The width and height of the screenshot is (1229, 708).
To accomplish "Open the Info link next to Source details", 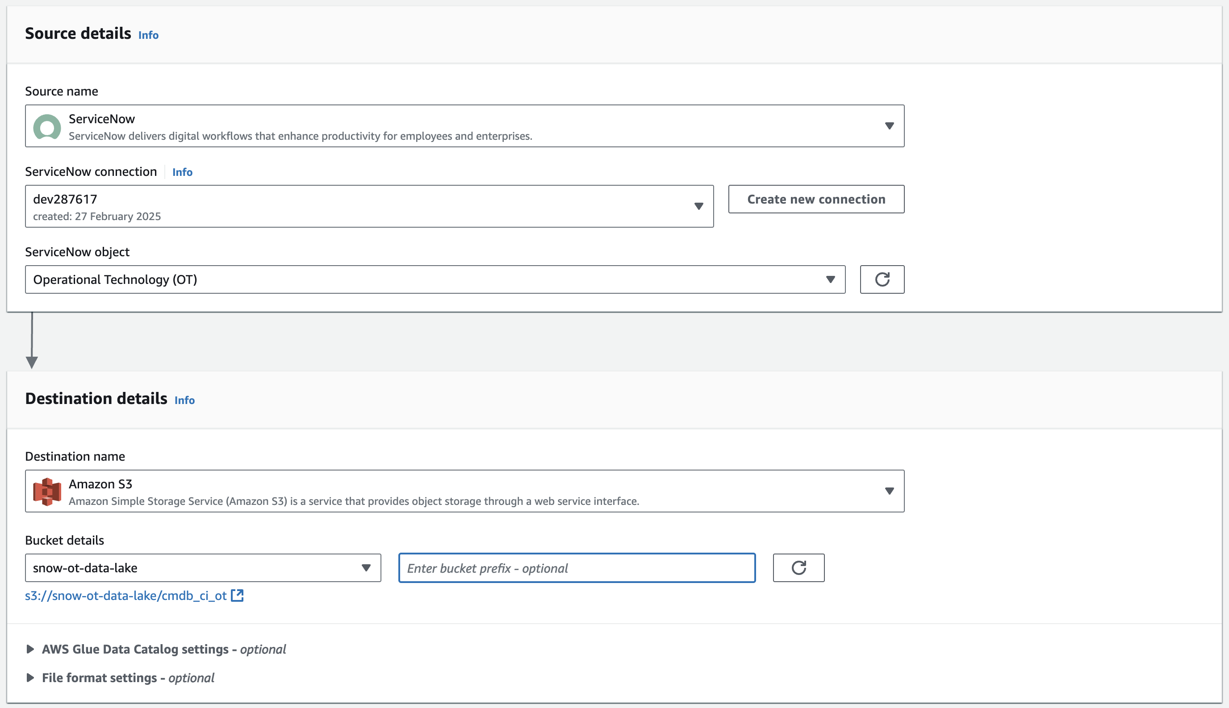I will [148, 34].
